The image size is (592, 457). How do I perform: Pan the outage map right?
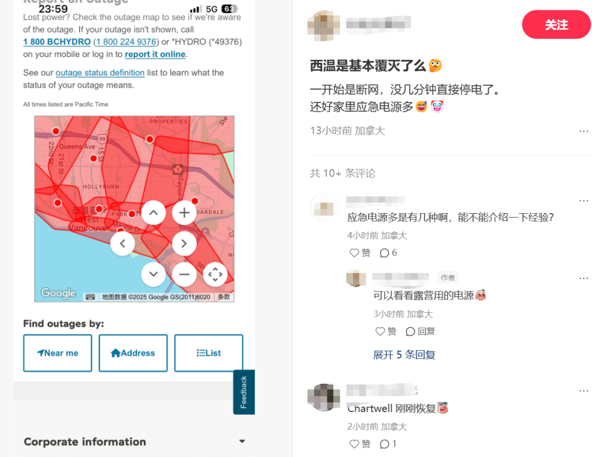click(184, 244)
